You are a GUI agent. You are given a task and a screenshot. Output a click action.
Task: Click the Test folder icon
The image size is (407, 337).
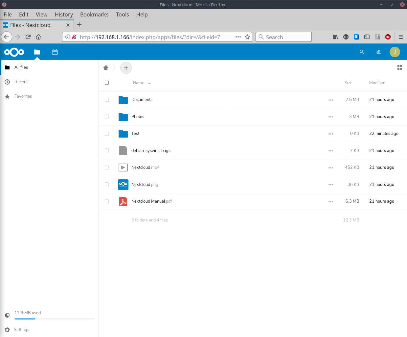tap(123, 134)
